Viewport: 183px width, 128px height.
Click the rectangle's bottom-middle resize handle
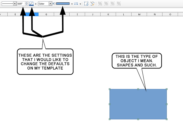(138, 119)
